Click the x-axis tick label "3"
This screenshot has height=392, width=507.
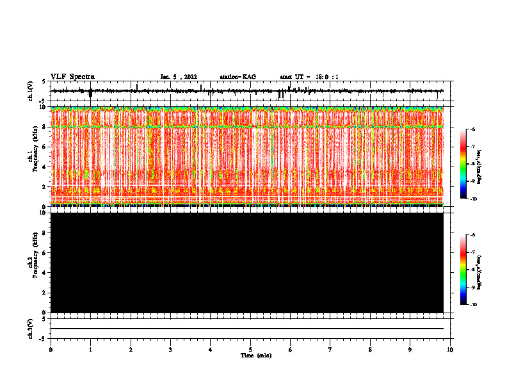(170, 350)
